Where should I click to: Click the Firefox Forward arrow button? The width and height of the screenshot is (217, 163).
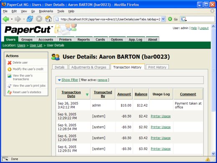18,19
